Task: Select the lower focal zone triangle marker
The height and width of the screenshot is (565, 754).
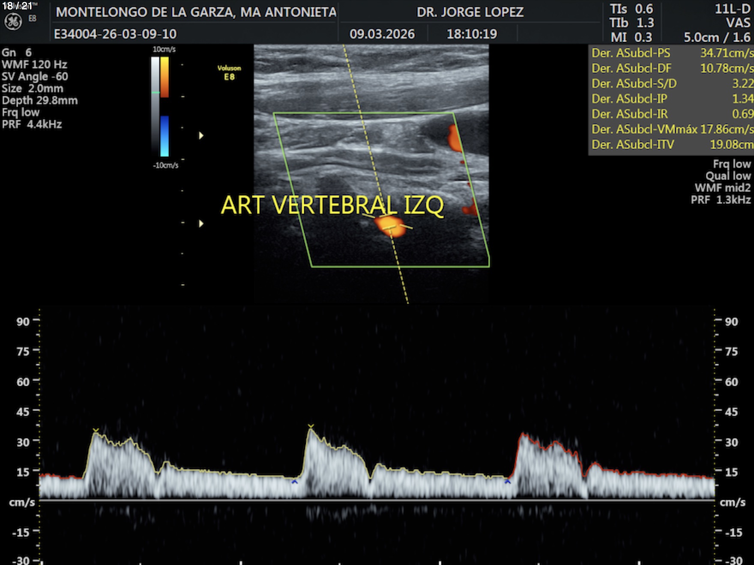Action: (x=201, y=223)
